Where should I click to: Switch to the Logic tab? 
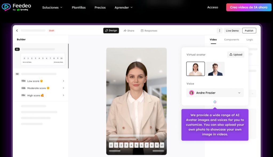250,40
